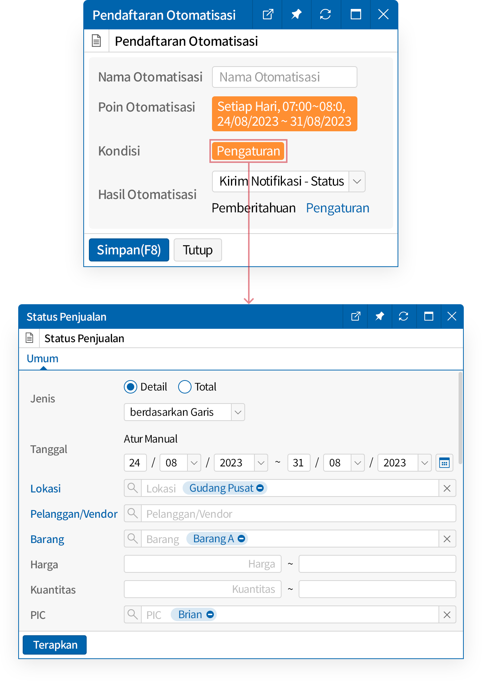Pin the Status Penjualan window
Image resolution: width=482 pixels, height=681 pixels.
click(x=379, y=317)
